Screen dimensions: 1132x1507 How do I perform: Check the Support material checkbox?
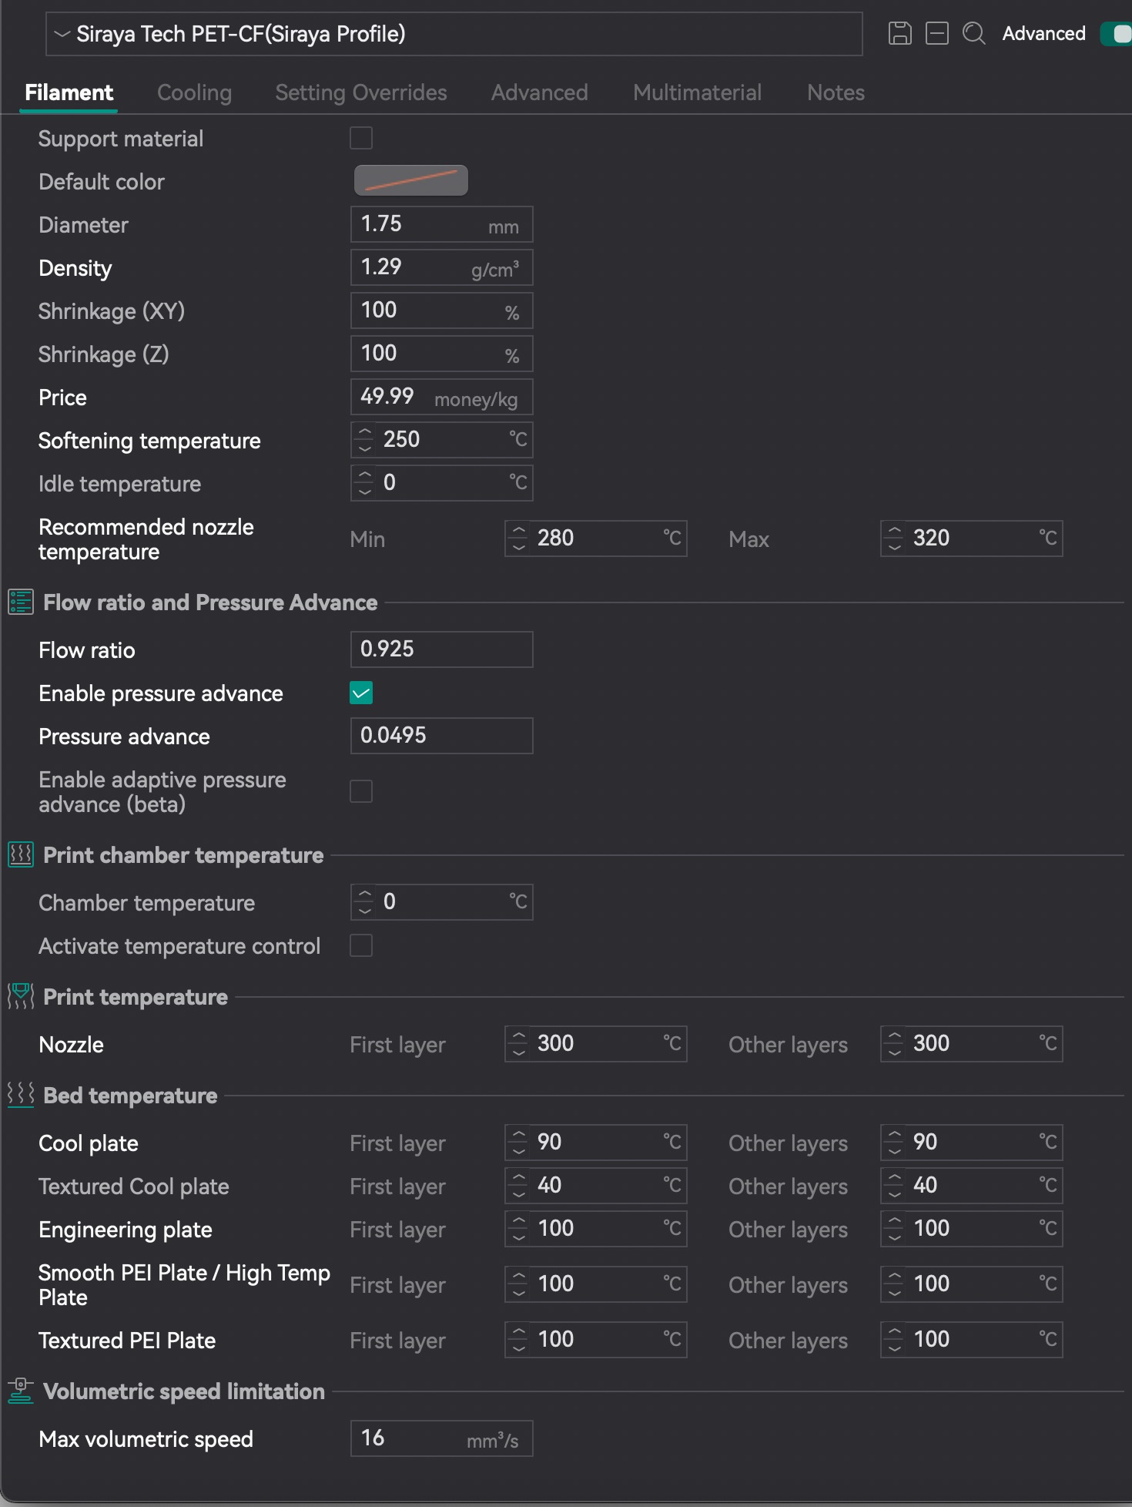pos(361,138)
